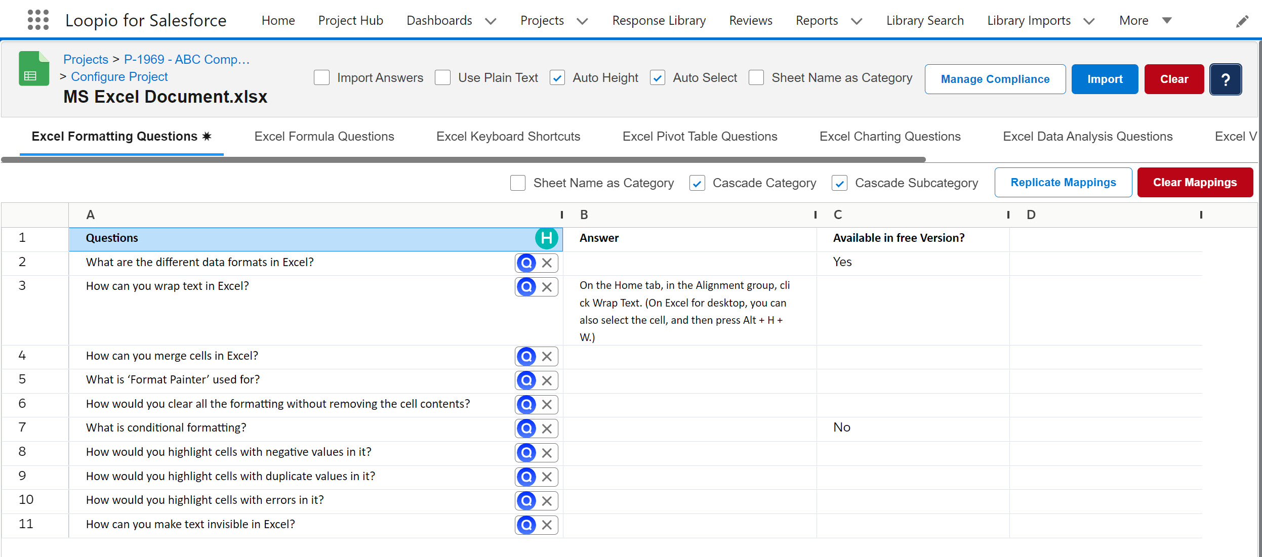Disable the Cascade Subcategory checkbox
This screenshot has height=557, width=1262.
coord(839,183)
